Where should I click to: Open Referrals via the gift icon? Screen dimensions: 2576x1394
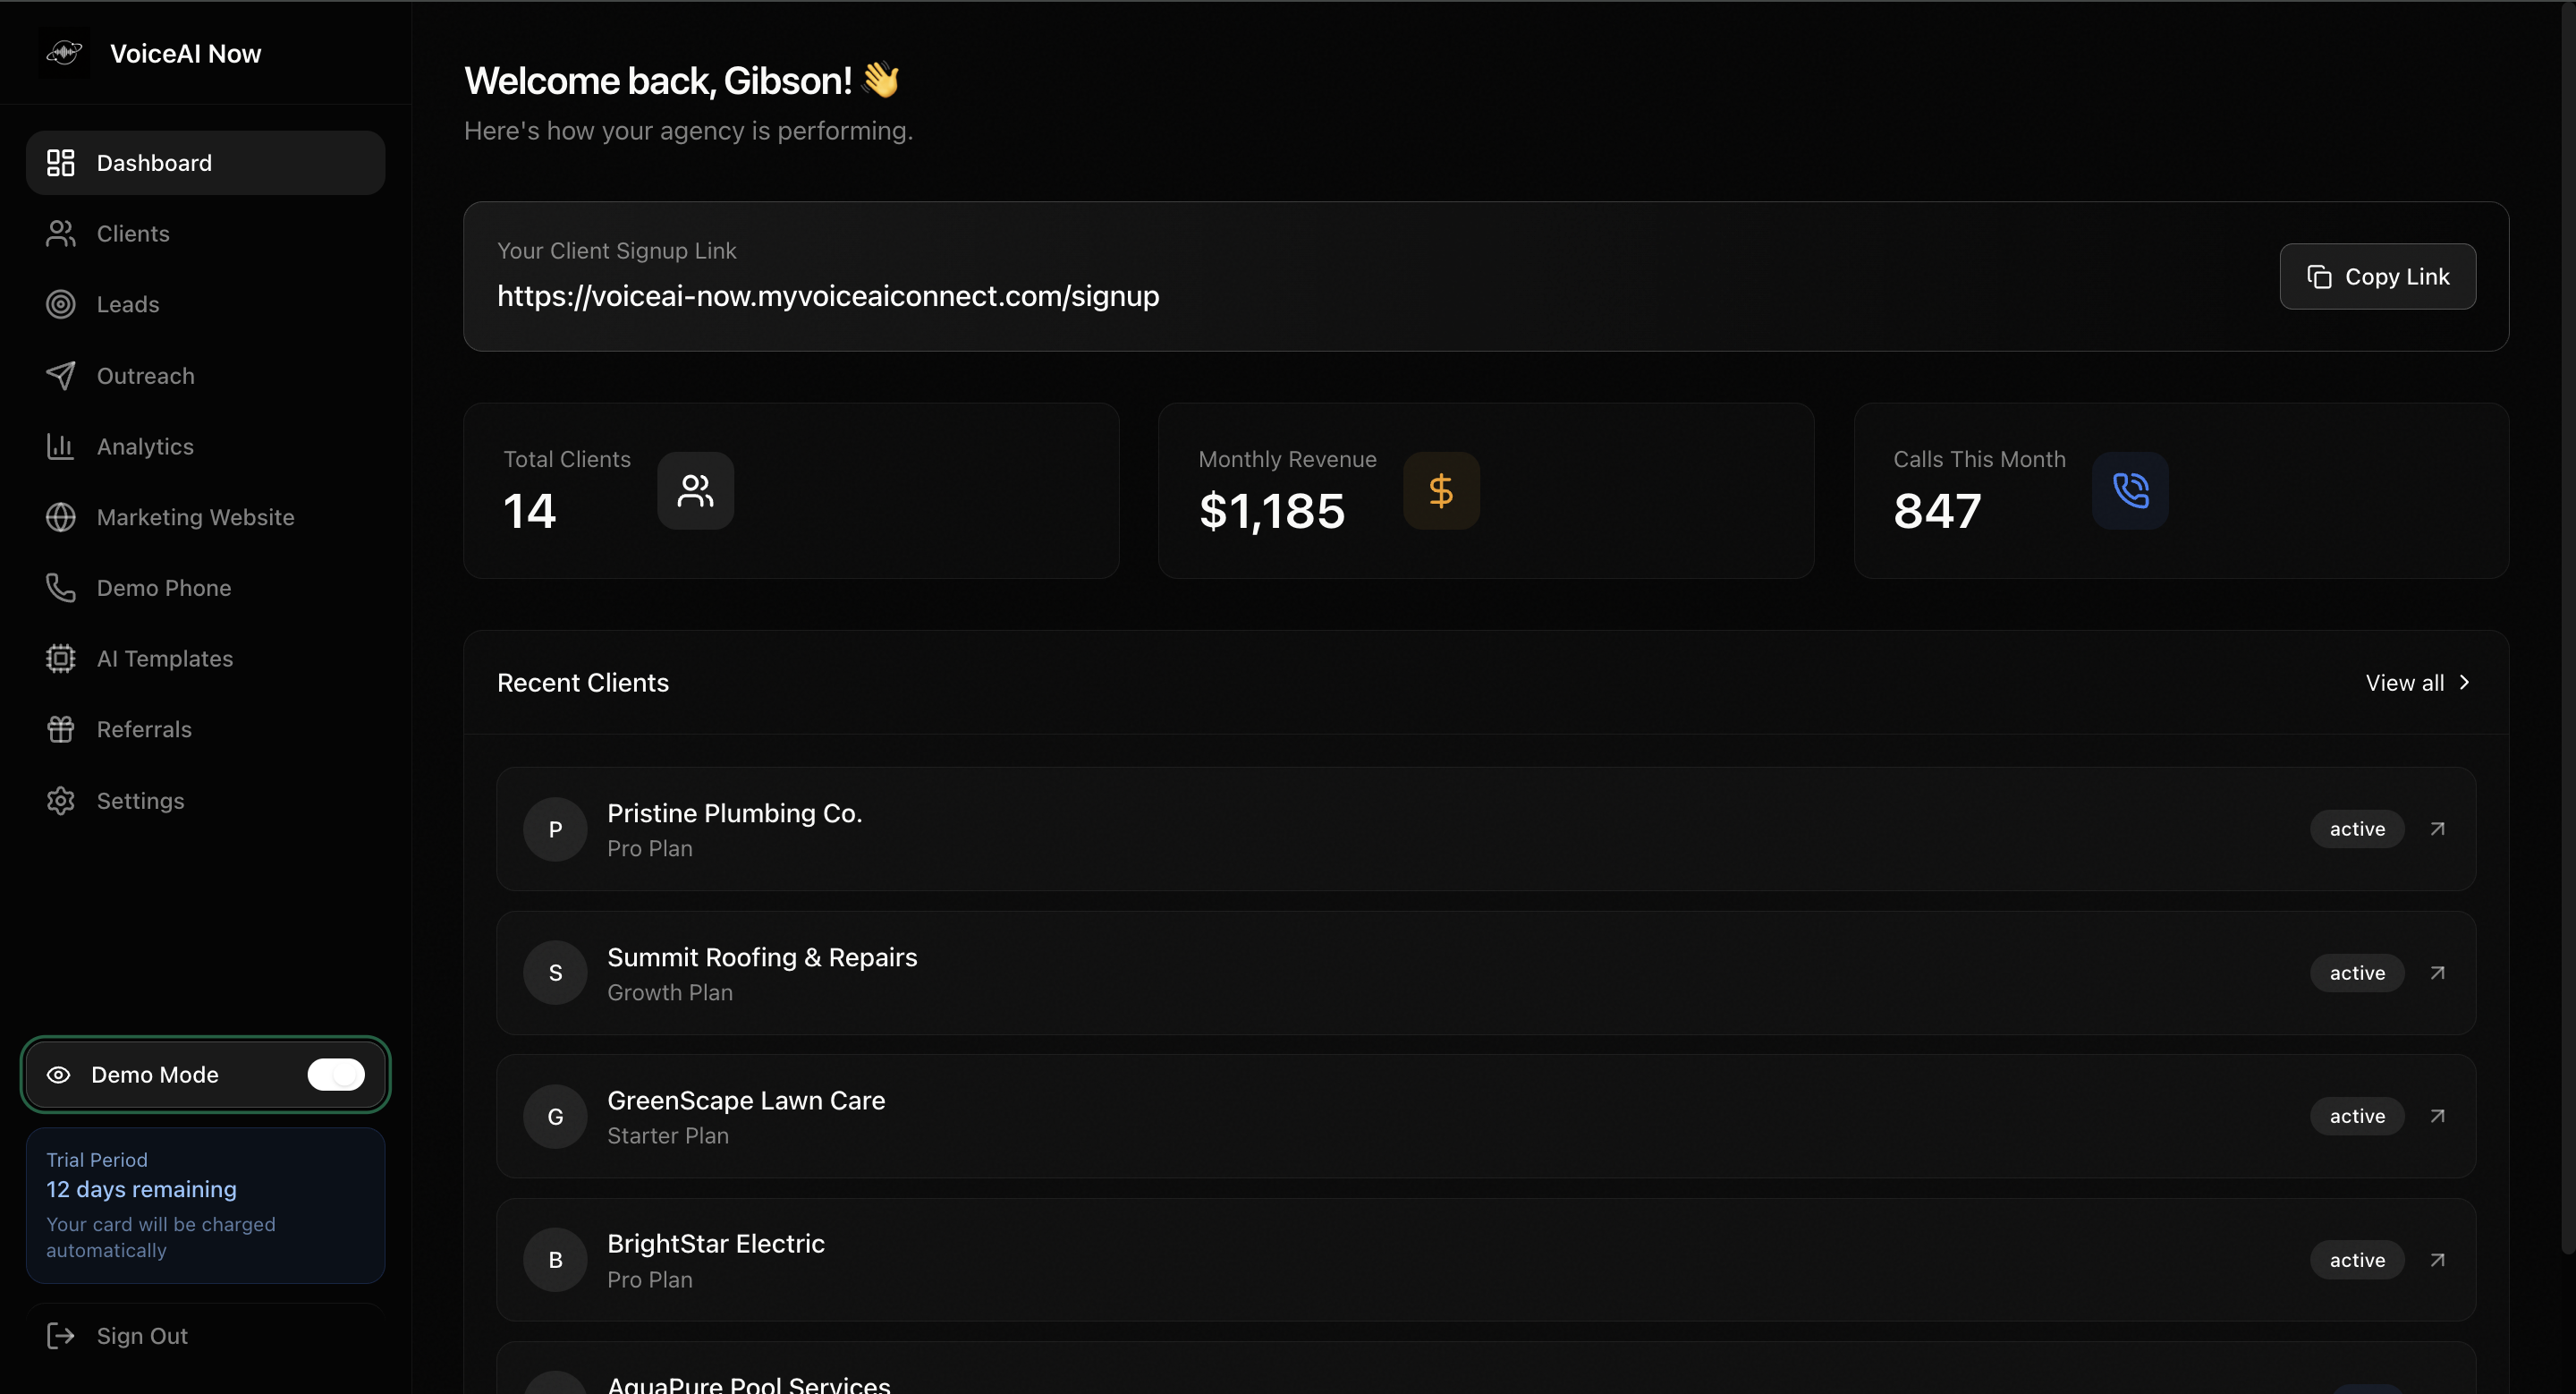click(x=60, y=729)
